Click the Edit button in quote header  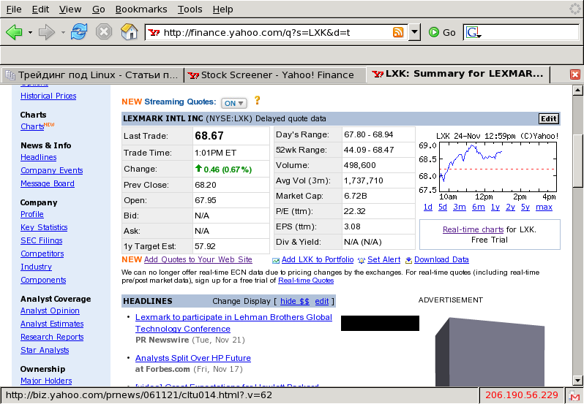(549, 118)
